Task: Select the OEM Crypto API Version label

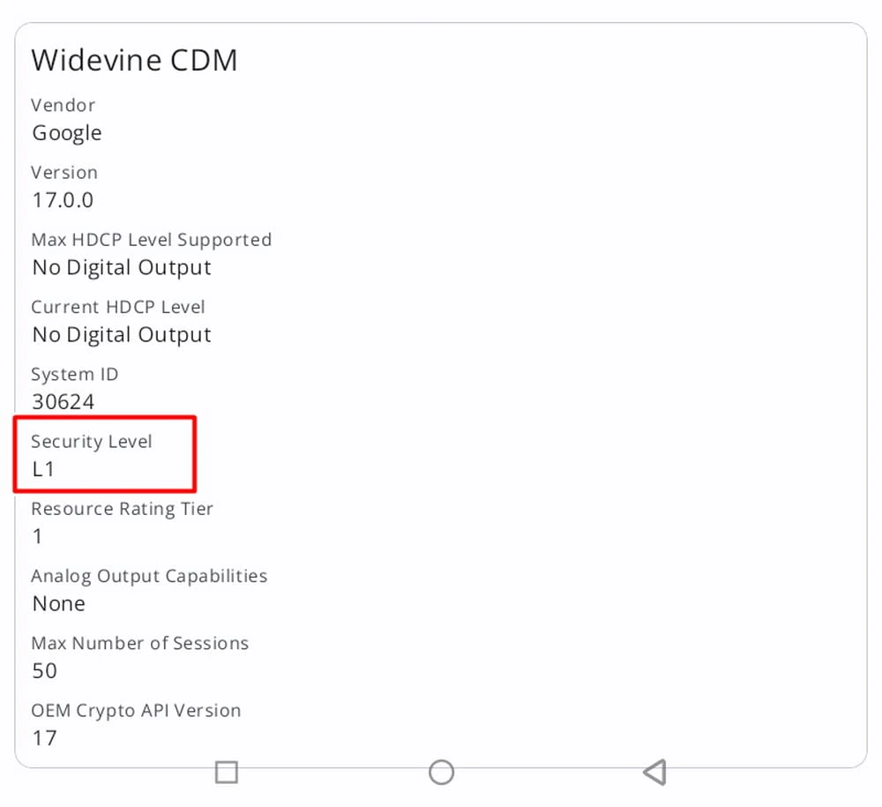Action: (136, 710)
